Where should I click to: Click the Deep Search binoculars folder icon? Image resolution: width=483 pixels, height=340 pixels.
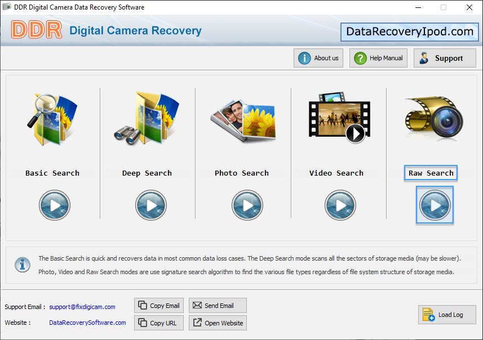pyautogui.click(x=147, y=118)
